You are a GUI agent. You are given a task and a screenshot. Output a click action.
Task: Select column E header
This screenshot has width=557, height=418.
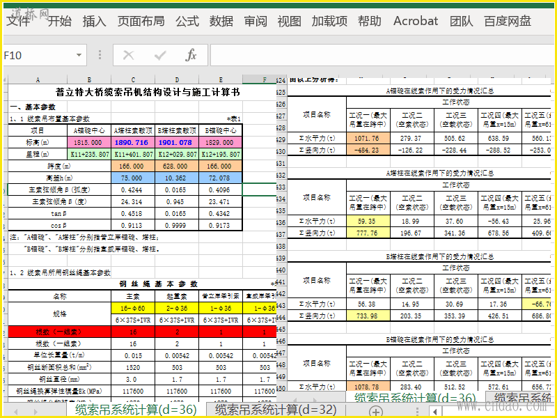pyautogui.click(x=221, y=80)
